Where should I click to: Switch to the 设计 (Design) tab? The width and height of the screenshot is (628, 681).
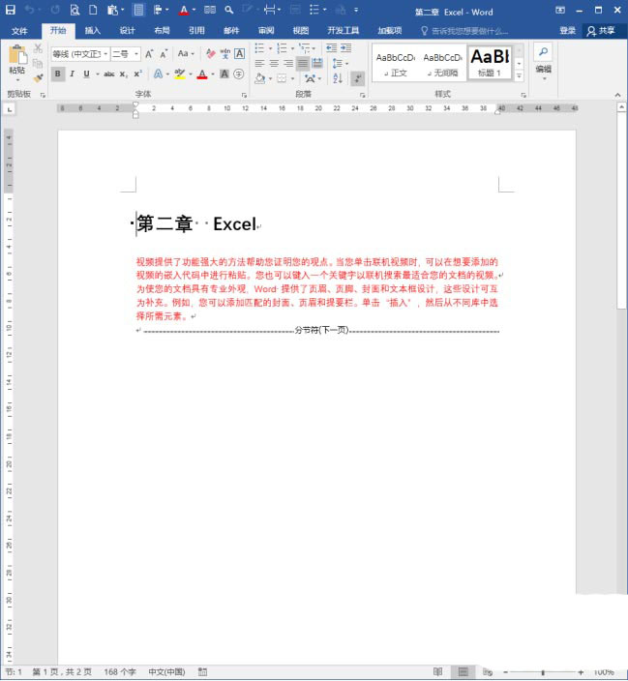point(127,30)
